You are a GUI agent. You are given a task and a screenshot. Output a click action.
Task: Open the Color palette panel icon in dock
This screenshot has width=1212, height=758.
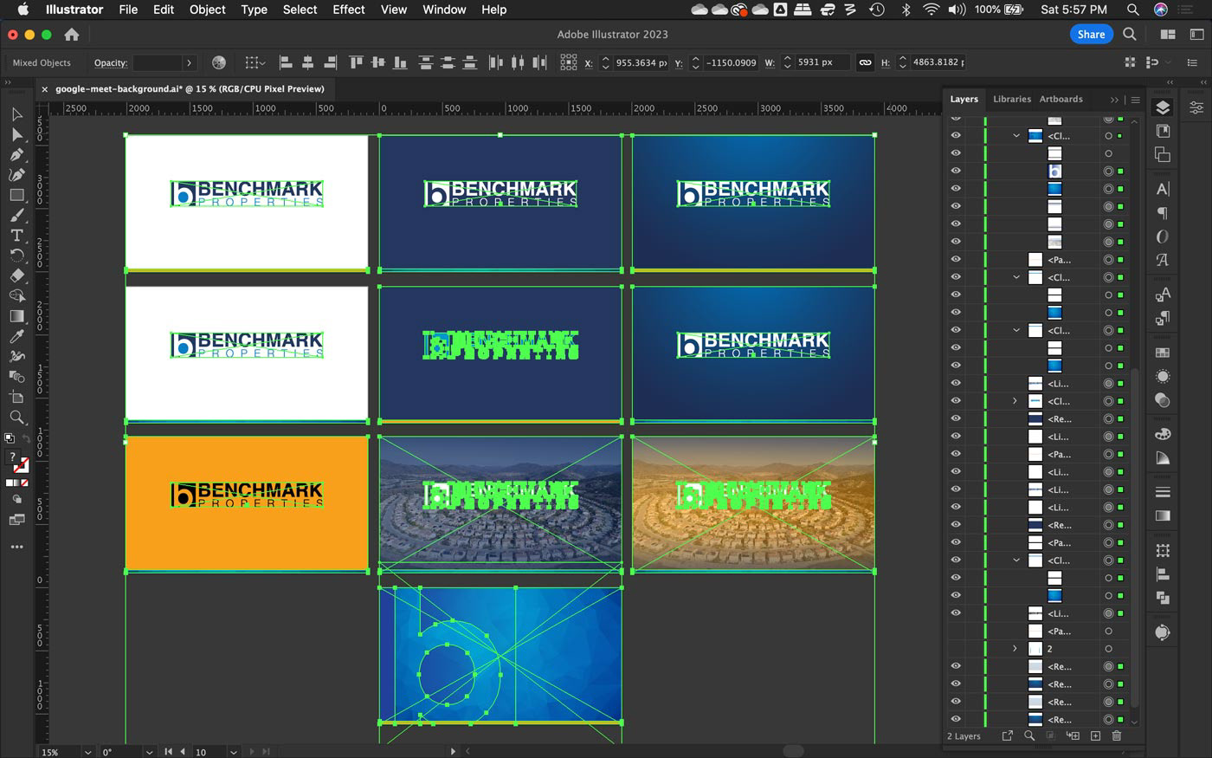[1163, 434]
